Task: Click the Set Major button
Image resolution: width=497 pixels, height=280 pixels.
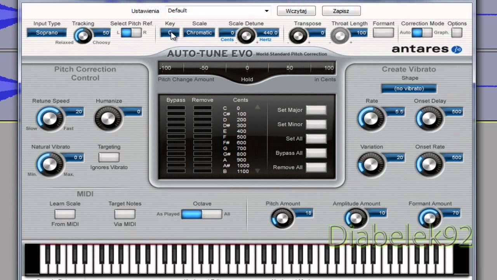Action: [316, 110]
